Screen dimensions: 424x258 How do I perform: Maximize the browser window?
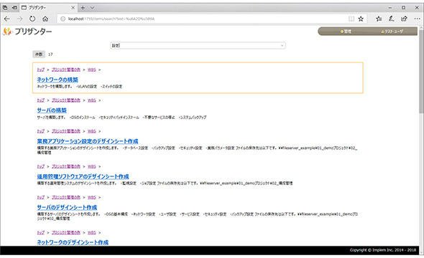pos(404,8)
